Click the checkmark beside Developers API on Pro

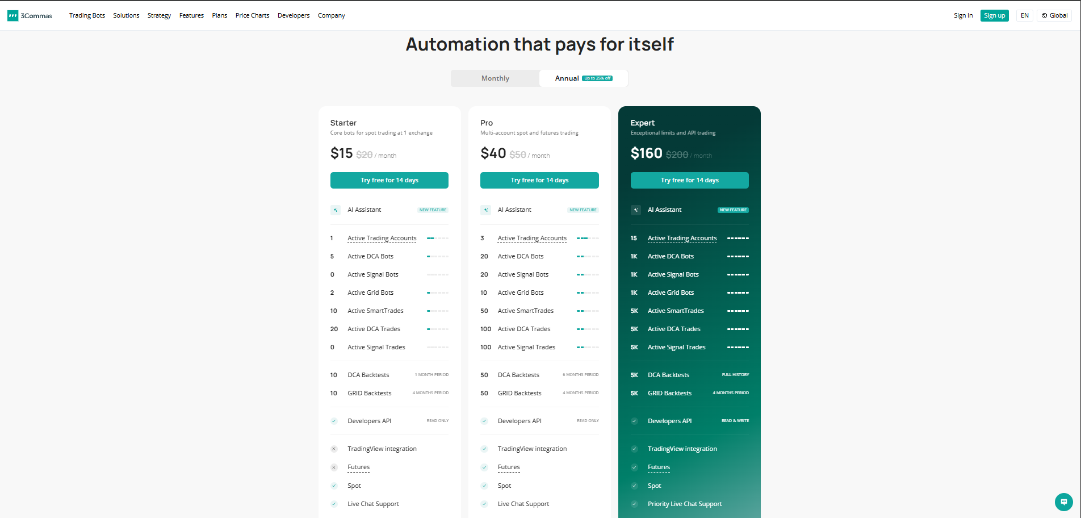484,421
